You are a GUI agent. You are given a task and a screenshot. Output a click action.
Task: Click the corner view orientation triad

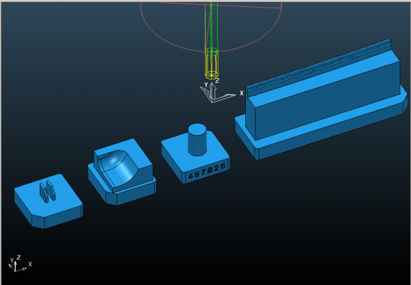pos(20,264)
